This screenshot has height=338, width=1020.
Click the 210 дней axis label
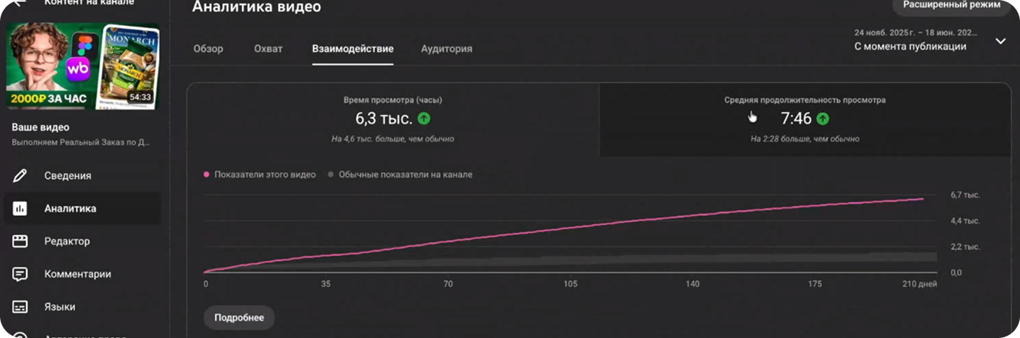[920, 284]
